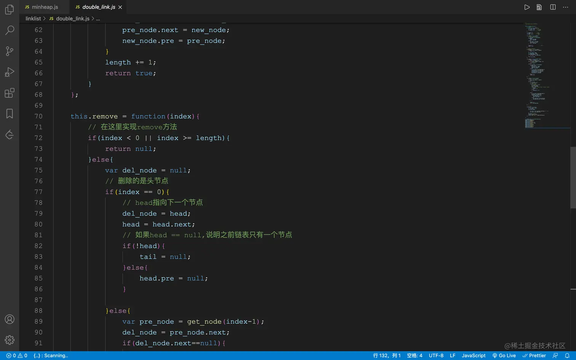Click the 'head = head.next;' code line
This screenshot has width=576, height=360.
click(x=159, y=224)
